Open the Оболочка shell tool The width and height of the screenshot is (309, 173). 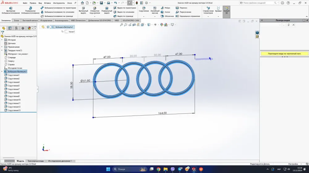[167, 16]
